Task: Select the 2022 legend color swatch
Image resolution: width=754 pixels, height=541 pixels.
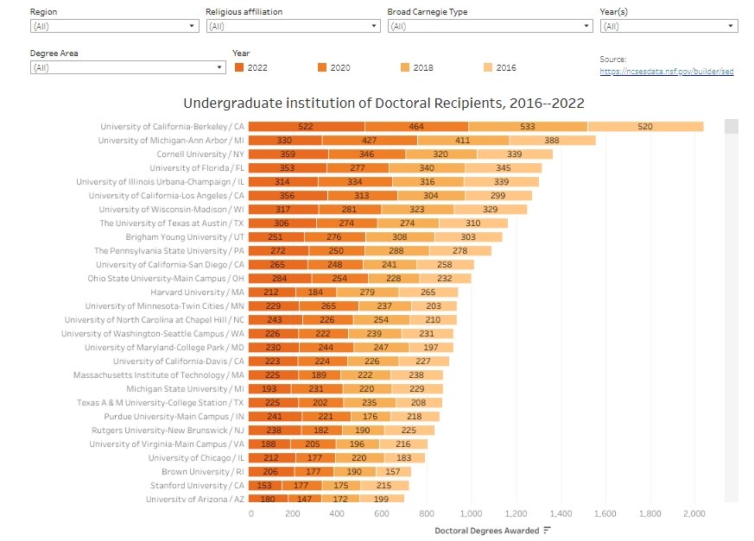Action: (239, 67)
